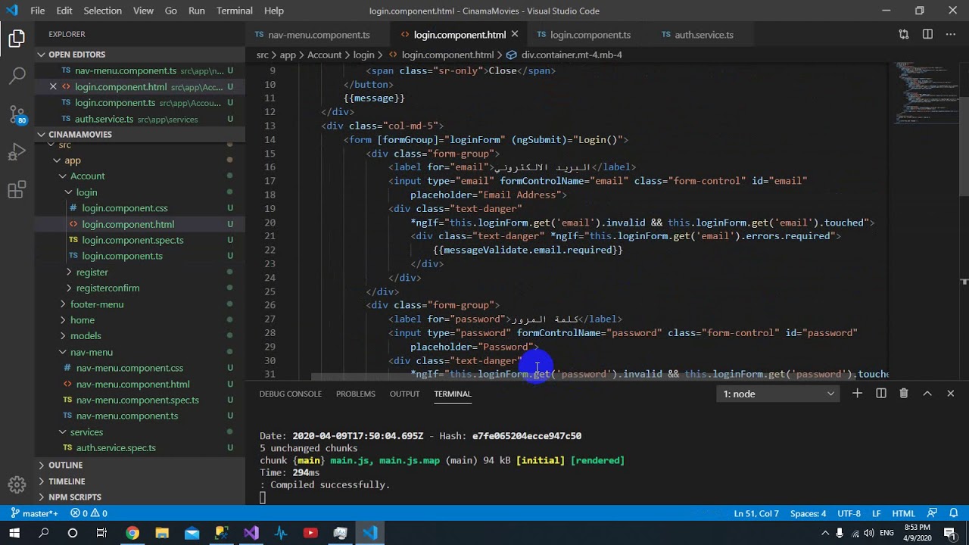Close the terminal panel
Viewport: 969px width, 545px height.
951,394
